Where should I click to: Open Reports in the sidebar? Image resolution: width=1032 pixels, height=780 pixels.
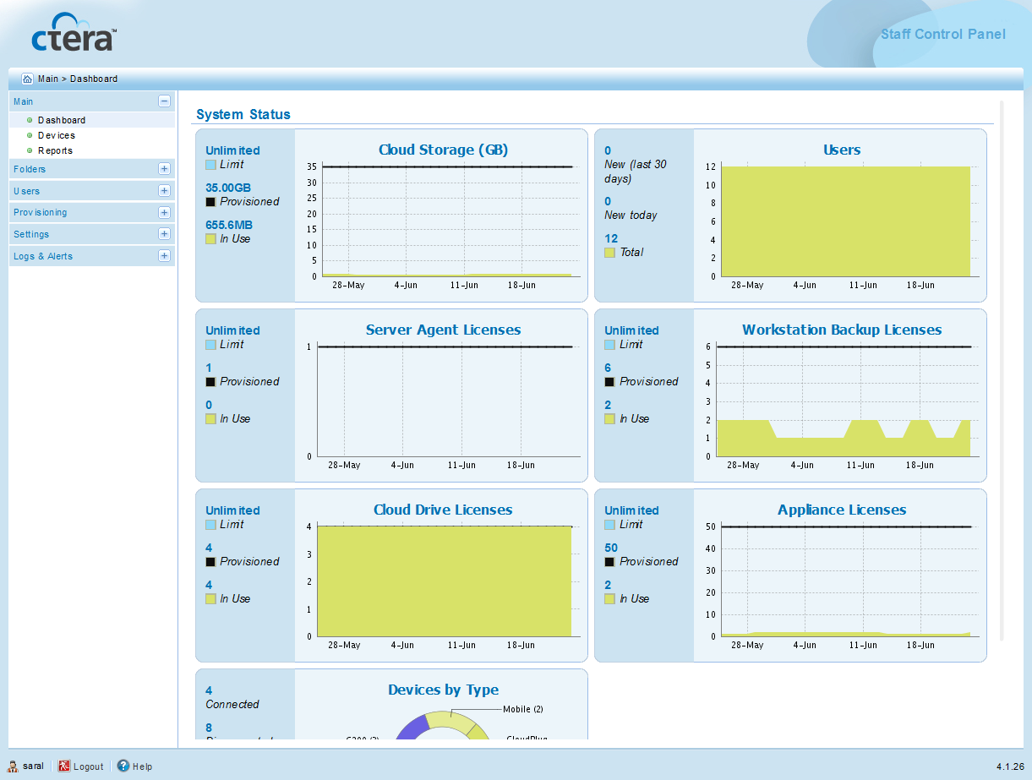tap(56, 150)
